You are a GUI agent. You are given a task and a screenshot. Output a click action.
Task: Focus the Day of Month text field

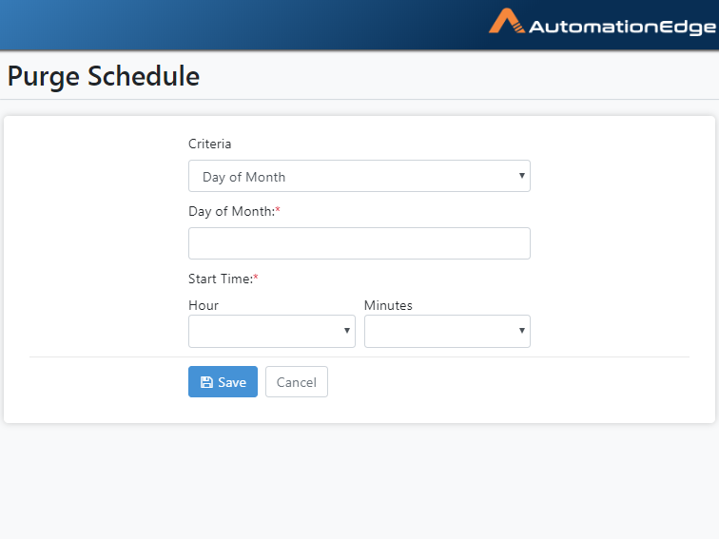[359, 243]
